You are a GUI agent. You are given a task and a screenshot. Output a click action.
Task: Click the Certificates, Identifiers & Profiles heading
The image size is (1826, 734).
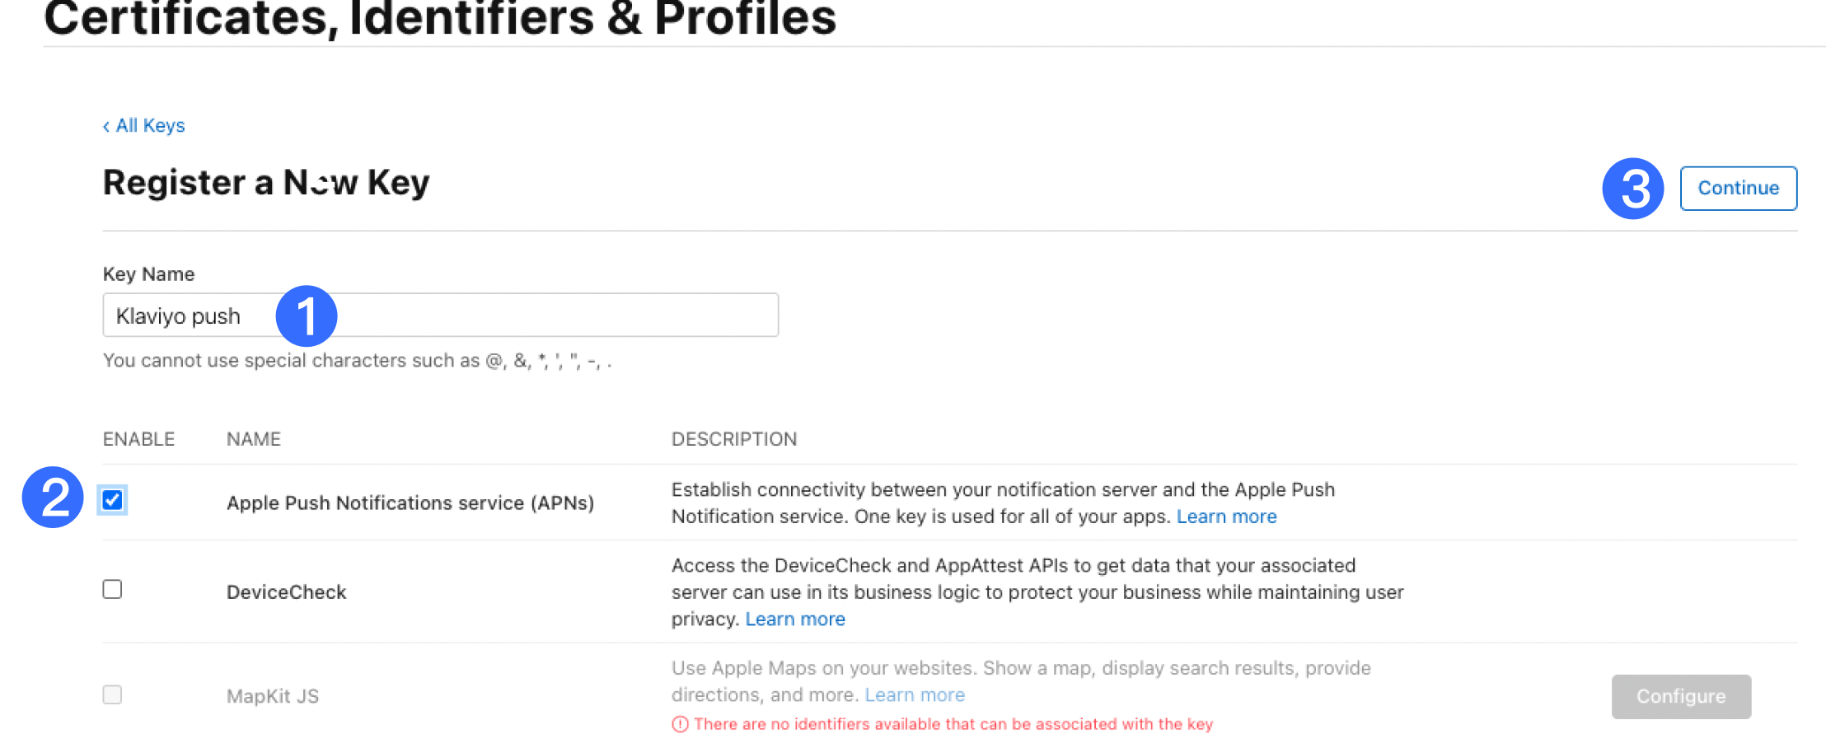tap(440, 18)
